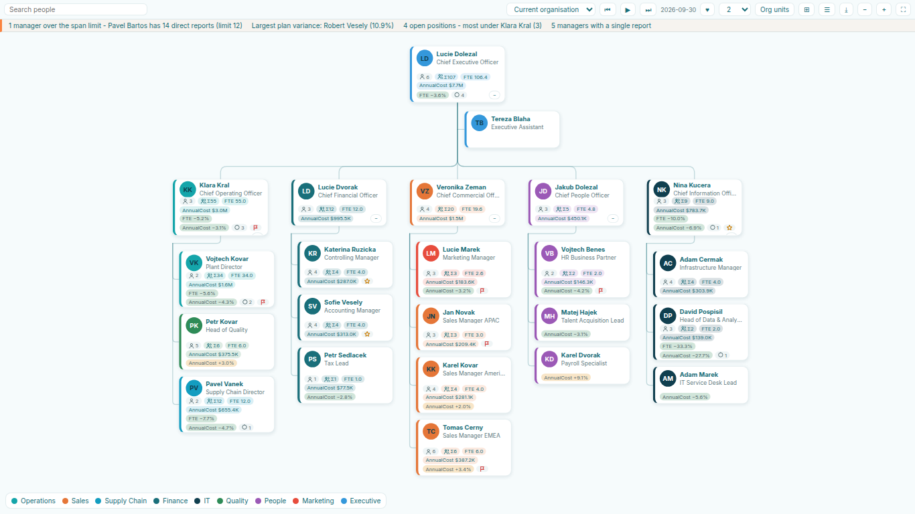Toggle the Sales legend filter

coord(75,501)
